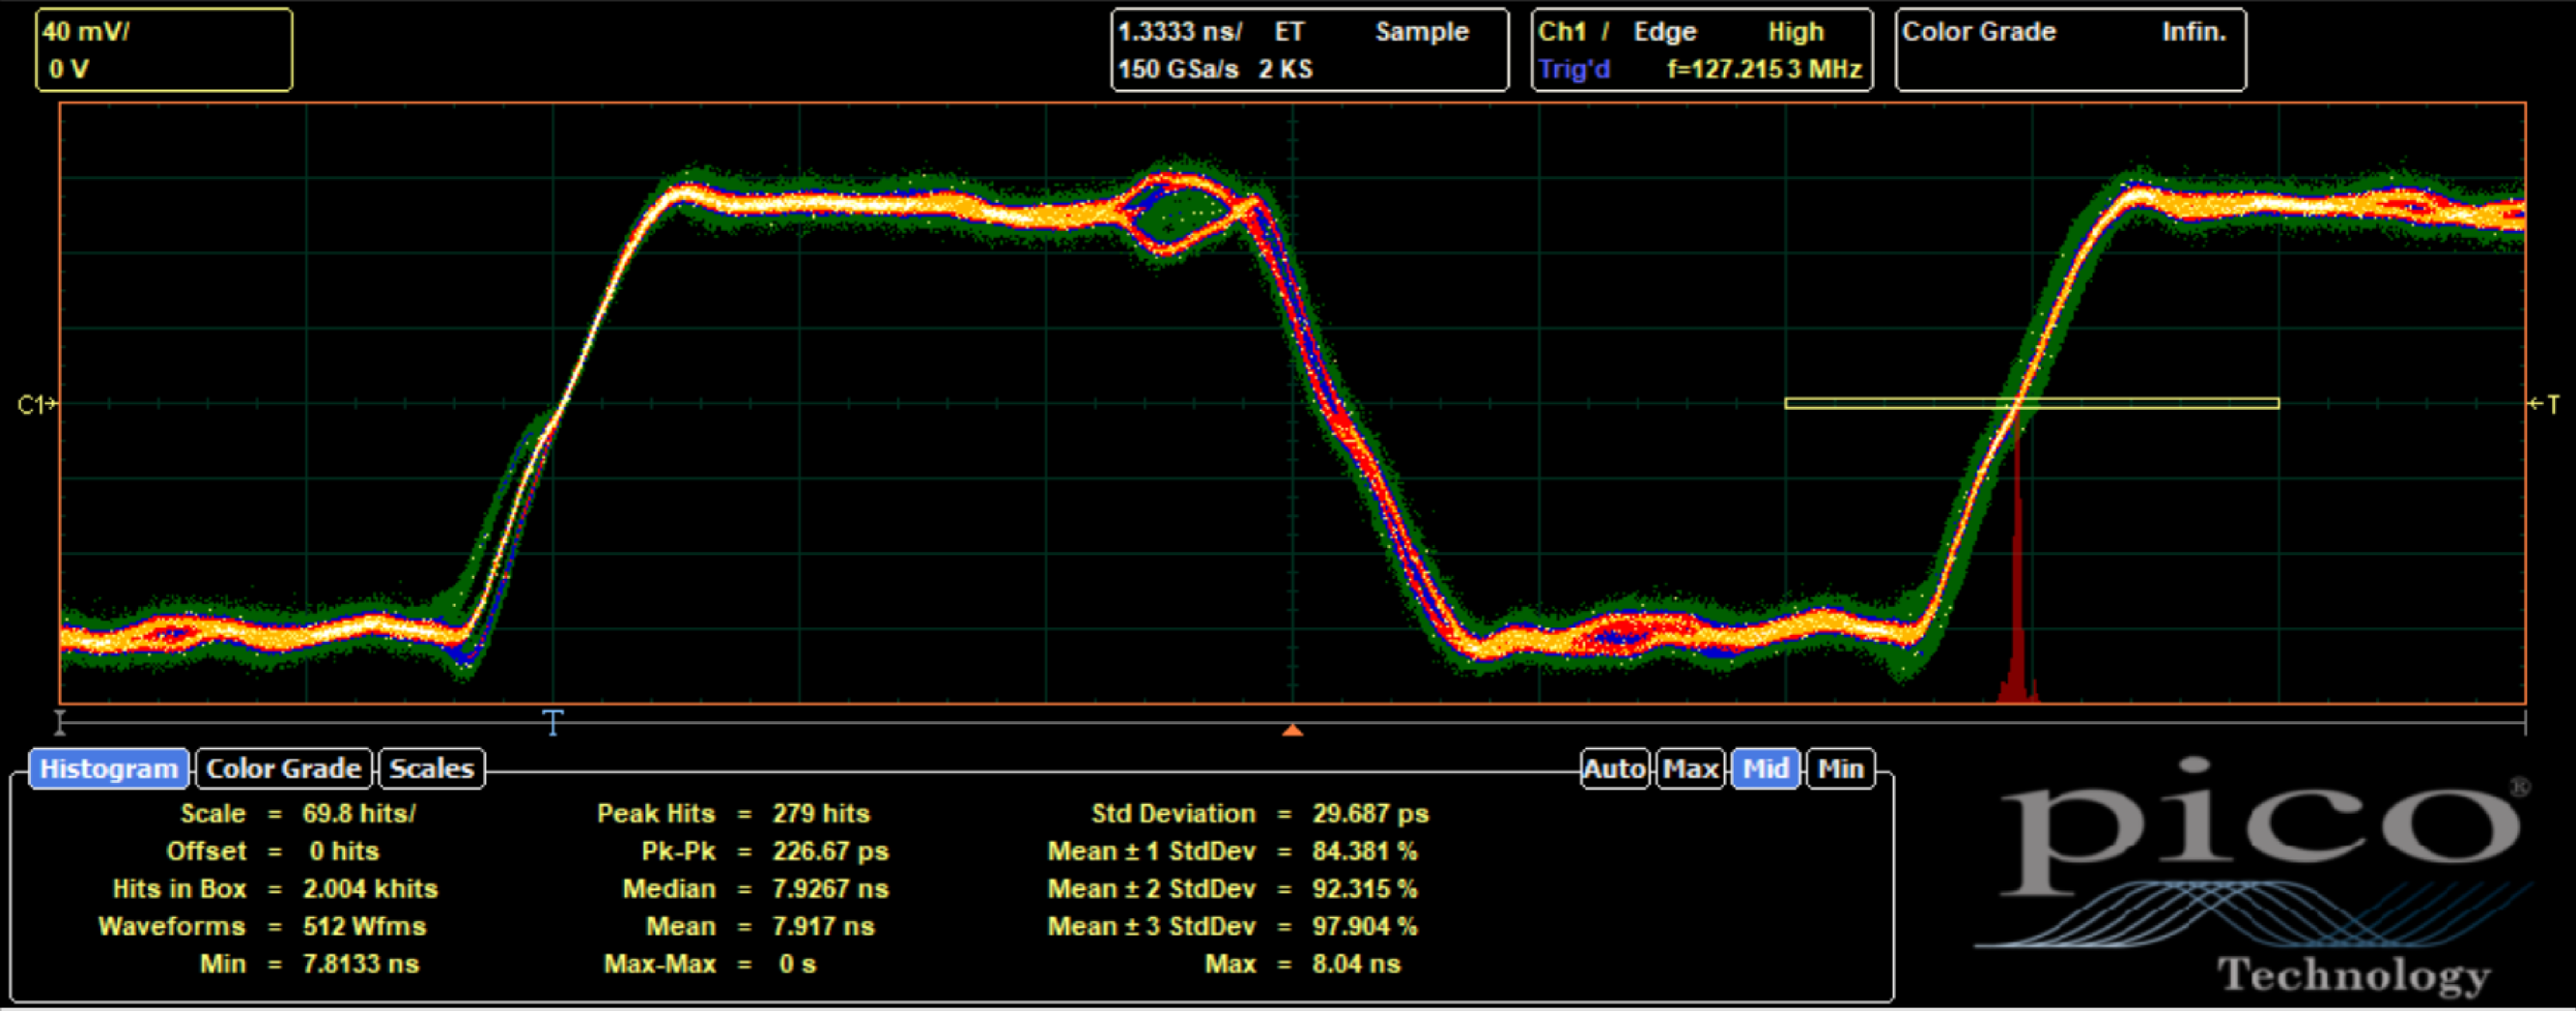Click the Std Deviation readout value

click(1370, 814)
